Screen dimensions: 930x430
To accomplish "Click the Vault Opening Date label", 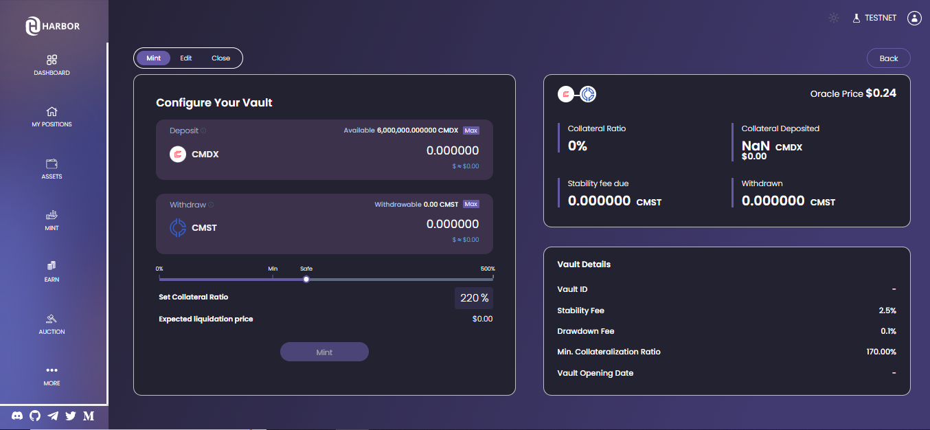I will [x=596, y=373].
